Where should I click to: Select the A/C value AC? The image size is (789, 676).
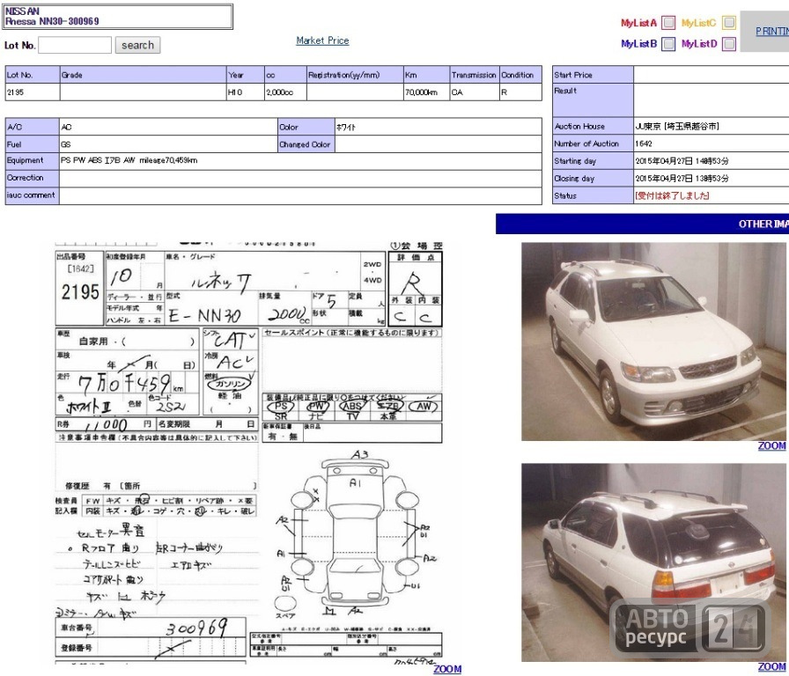coord(66,128)
